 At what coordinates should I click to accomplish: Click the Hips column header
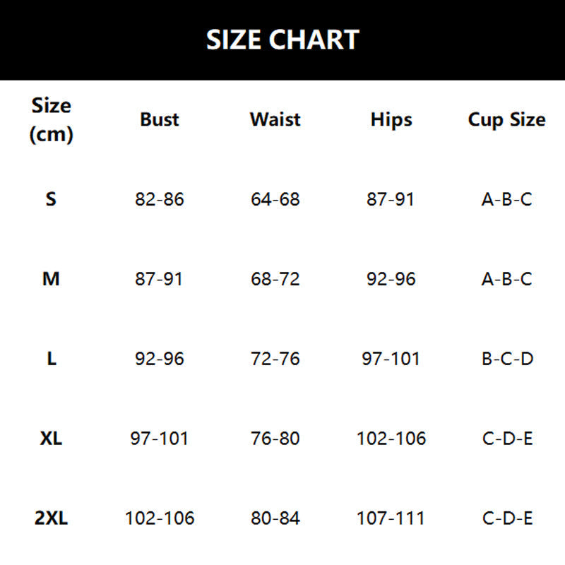pos(391,119)
